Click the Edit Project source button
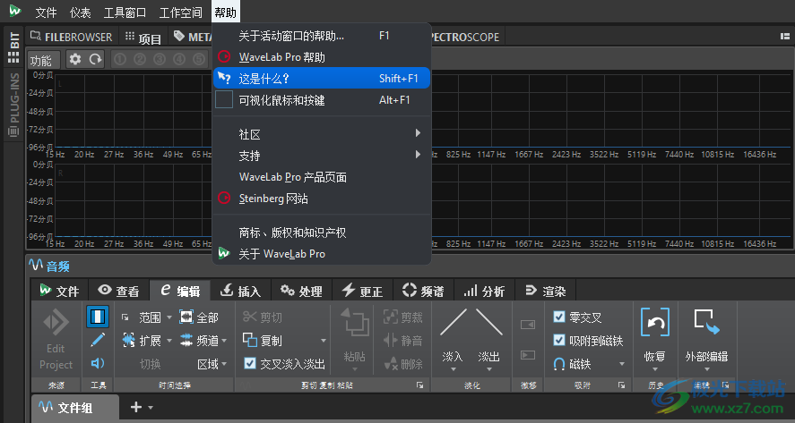The image size is (795, 423). coord(56,340)
